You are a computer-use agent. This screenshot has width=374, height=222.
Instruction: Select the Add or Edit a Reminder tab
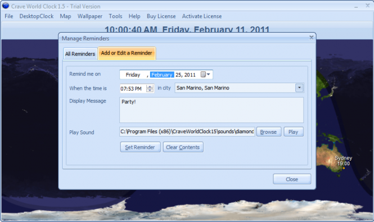[127, 53]
